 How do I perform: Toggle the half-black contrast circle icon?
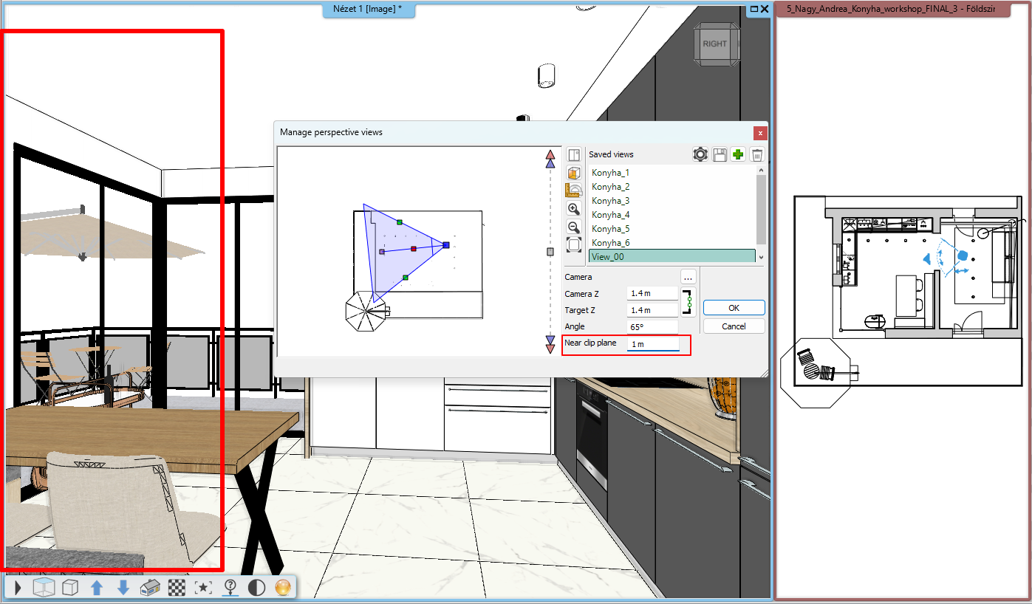pyautogui.click(x=256, y=588)
